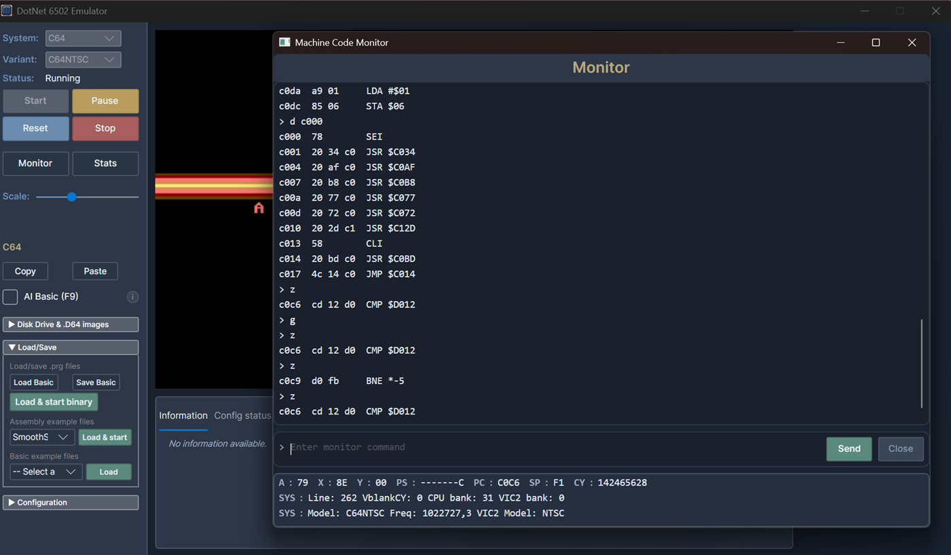The image size is (951, 555).
Task: Click the 'SEI' instruction line
Action: [331, 136]
